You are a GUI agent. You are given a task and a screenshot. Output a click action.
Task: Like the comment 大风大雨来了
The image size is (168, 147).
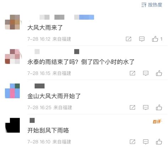pos(155,39)
